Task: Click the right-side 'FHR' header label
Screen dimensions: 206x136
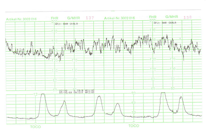Action: (153, 17)
